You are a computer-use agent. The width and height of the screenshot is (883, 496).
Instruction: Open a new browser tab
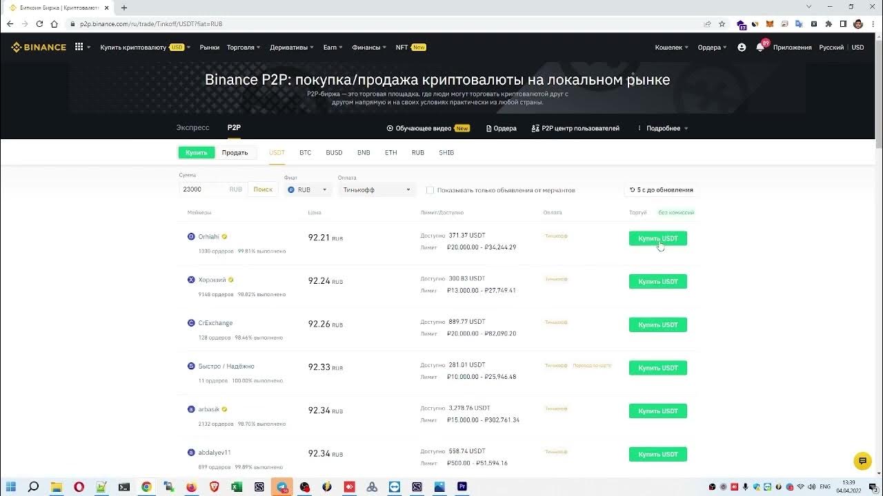(x=124, y=8)
